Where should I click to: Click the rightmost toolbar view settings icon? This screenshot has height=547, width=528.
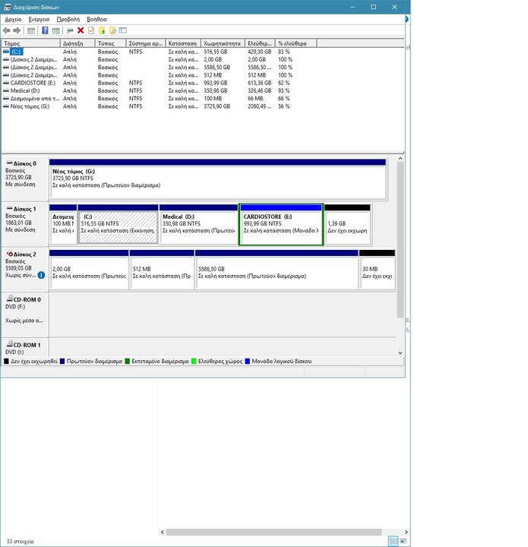(x=123, y=30)
